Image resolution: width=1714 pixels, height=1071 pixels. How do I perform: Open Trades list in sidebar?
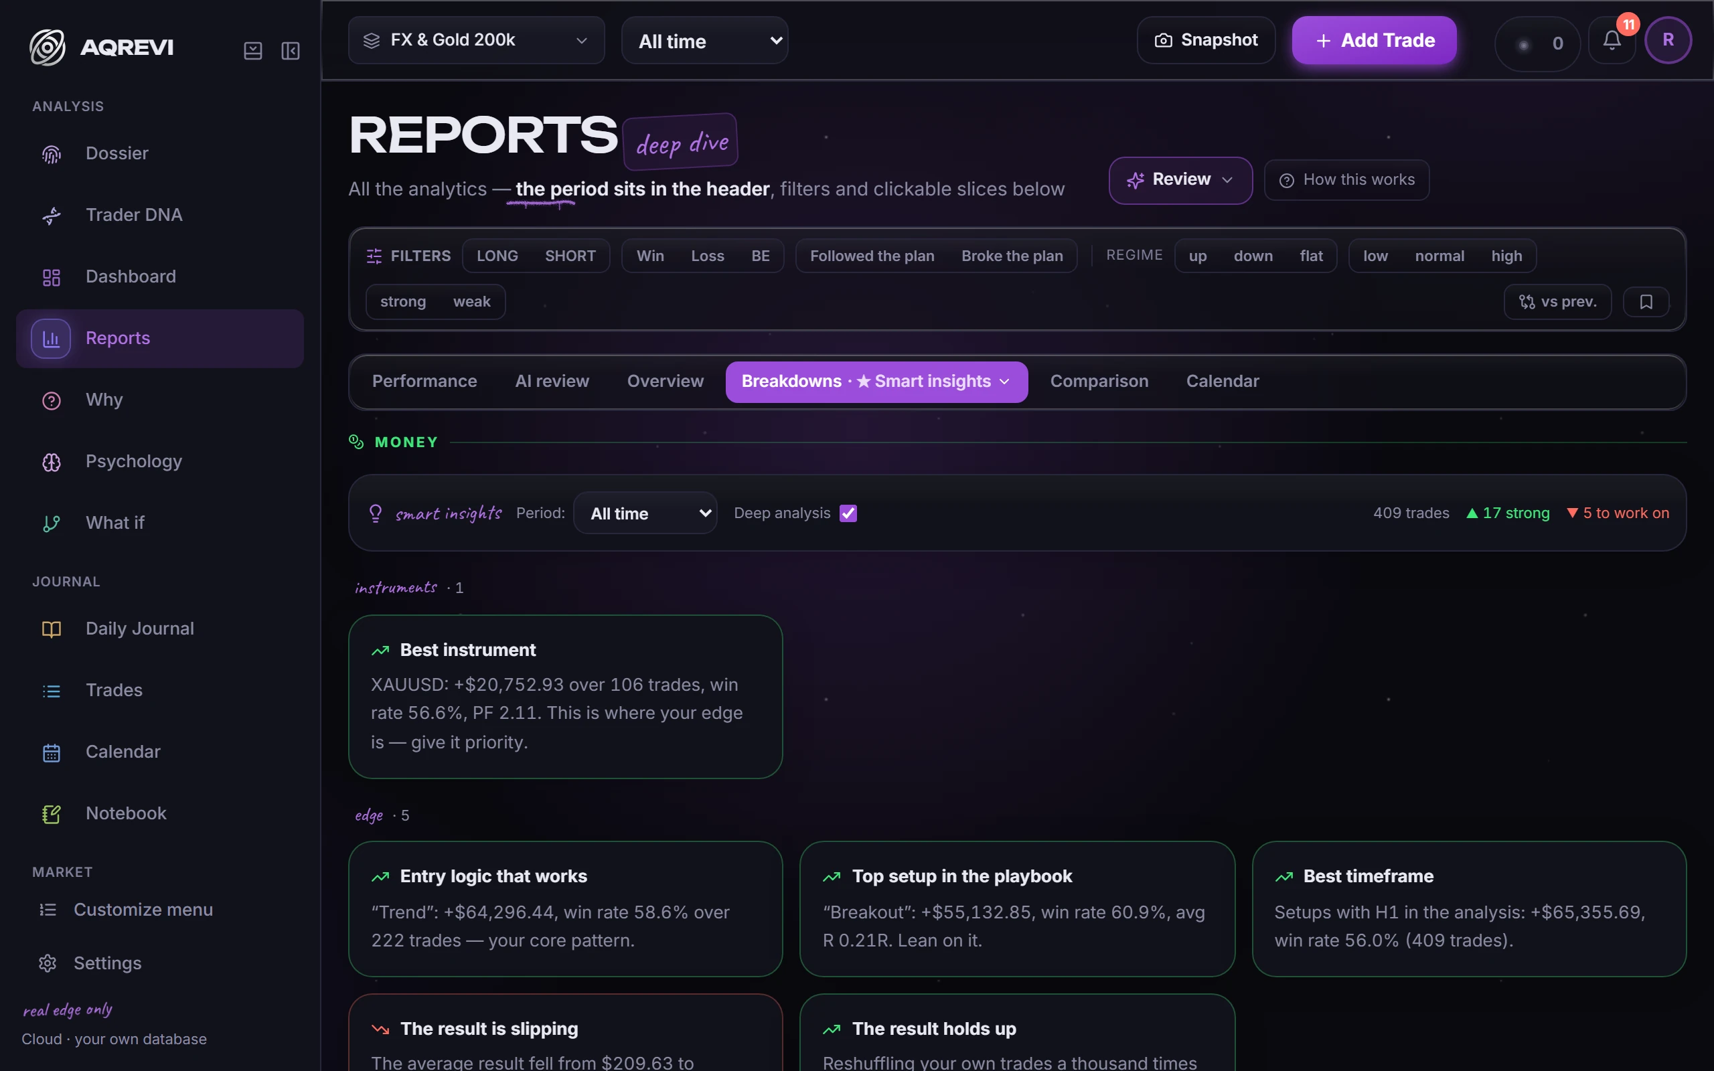tap(160, 691)
